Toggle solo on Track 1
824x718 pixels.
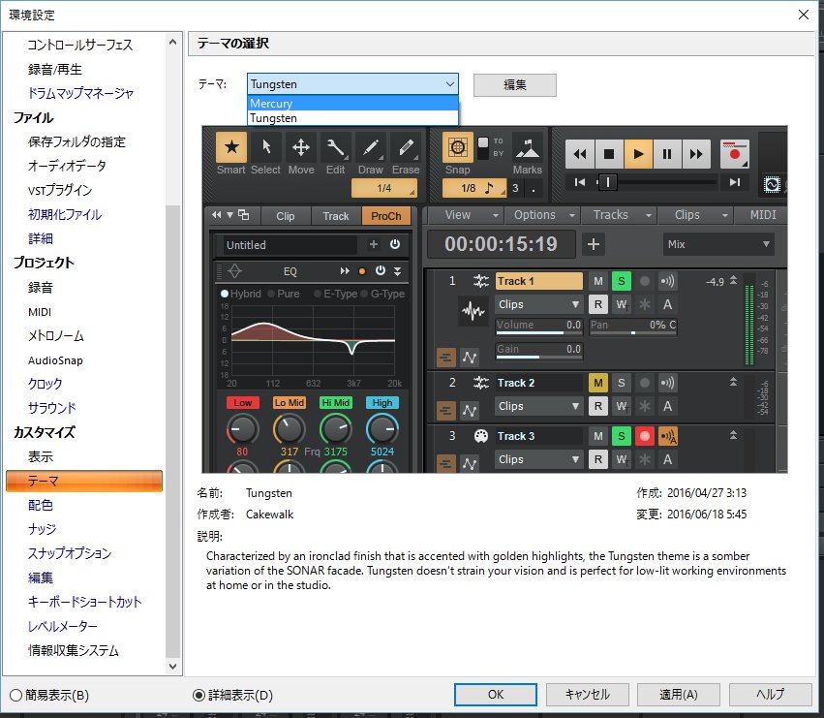coord(622,281)
